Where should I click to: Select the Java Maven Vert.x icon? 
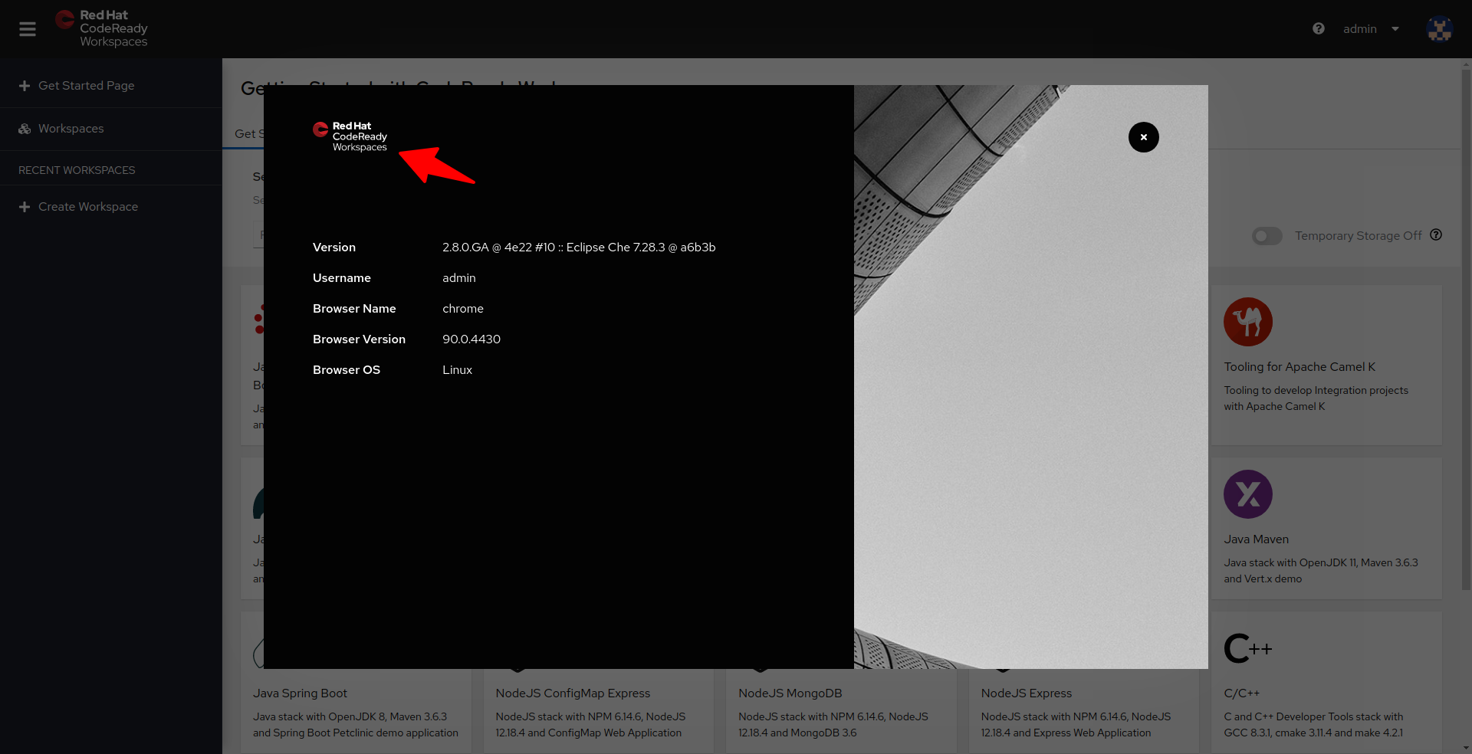click(1248, 494)
